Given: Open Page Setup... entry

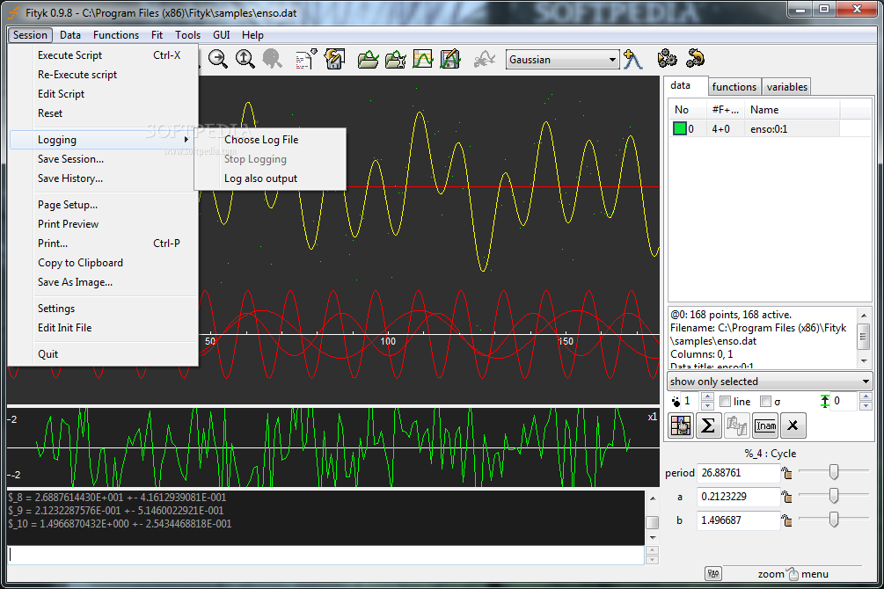Looking at the screenshot, I should [102, 205].
